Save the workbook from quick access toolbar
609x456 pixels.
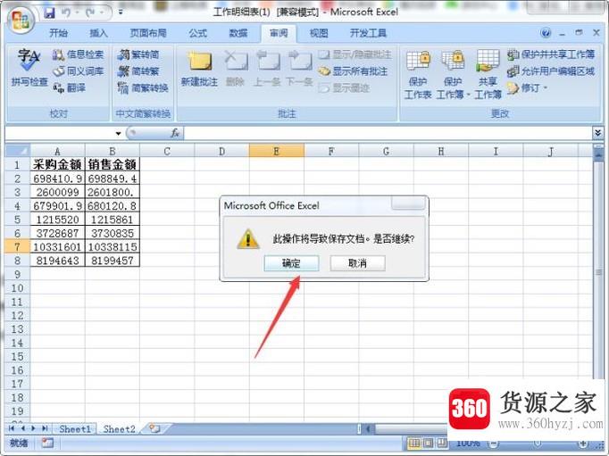coord(49,13)
